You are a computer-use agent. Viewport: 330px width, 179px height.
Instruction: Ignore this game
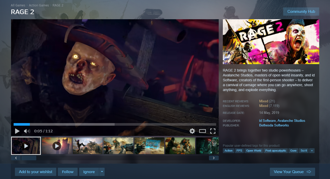click(89, 172)
